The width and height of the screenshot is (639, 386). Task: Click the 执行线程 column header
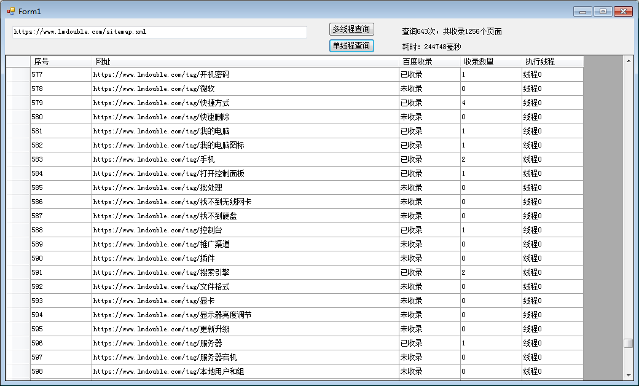[x=552, y=61]
